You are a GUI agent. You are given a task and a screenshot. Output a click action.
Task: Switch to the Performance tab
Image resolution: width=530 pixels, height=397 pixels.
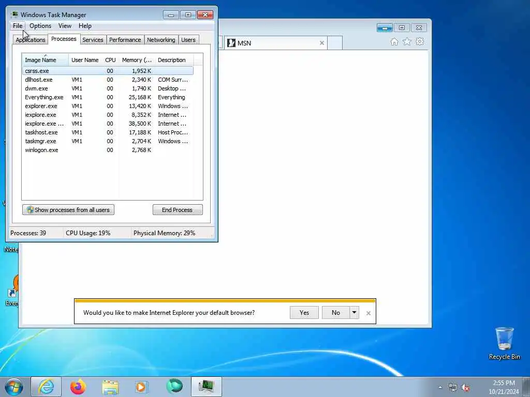[x=125, y=40]
